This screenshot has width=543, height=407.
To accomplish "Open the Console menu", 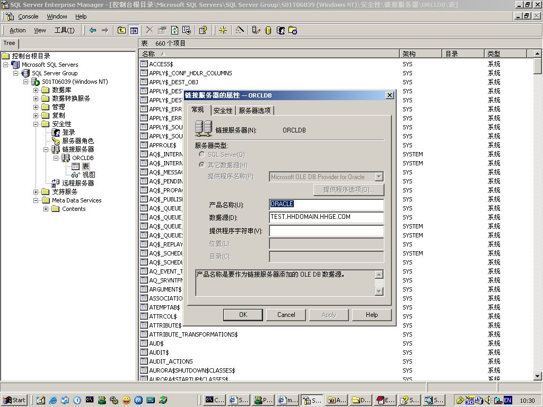I will coord(28,16).
